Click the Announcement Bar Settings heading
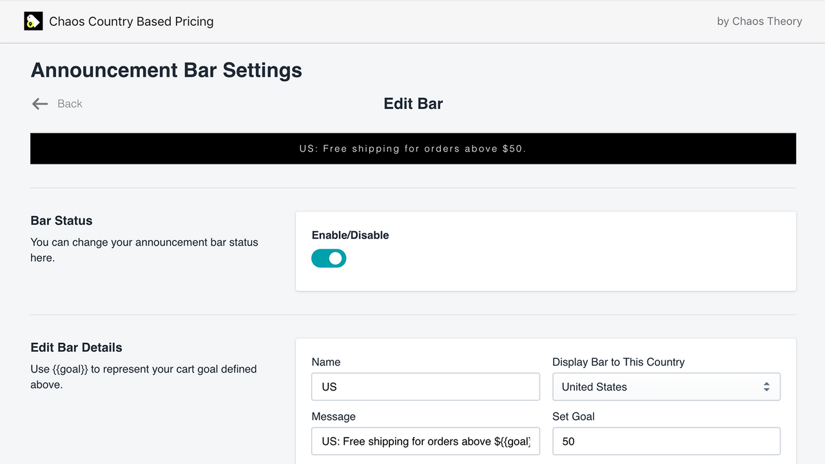The image size is (825, 464). (x=166, y=70)
